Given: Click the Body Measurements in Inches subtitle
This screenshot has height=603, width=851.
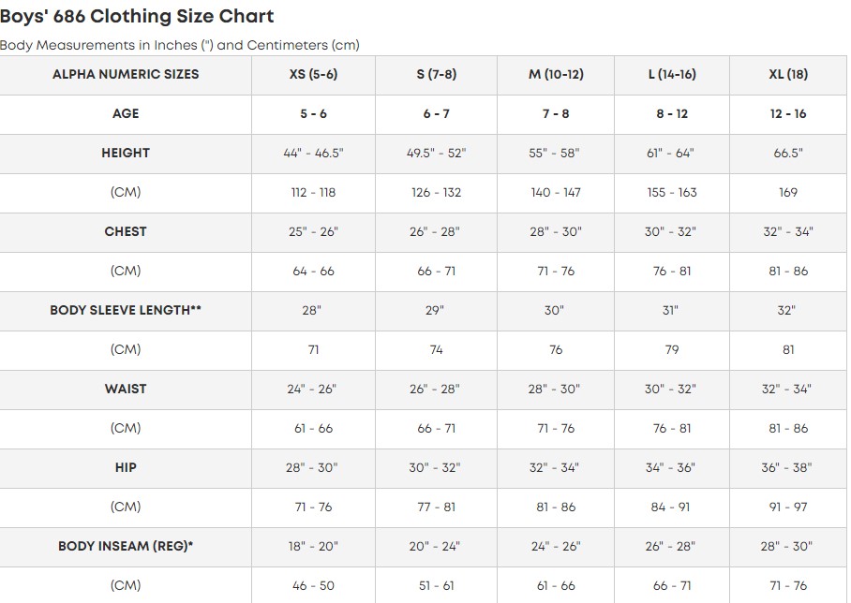Looking at the screenshot, I should (x=179, y=45).
